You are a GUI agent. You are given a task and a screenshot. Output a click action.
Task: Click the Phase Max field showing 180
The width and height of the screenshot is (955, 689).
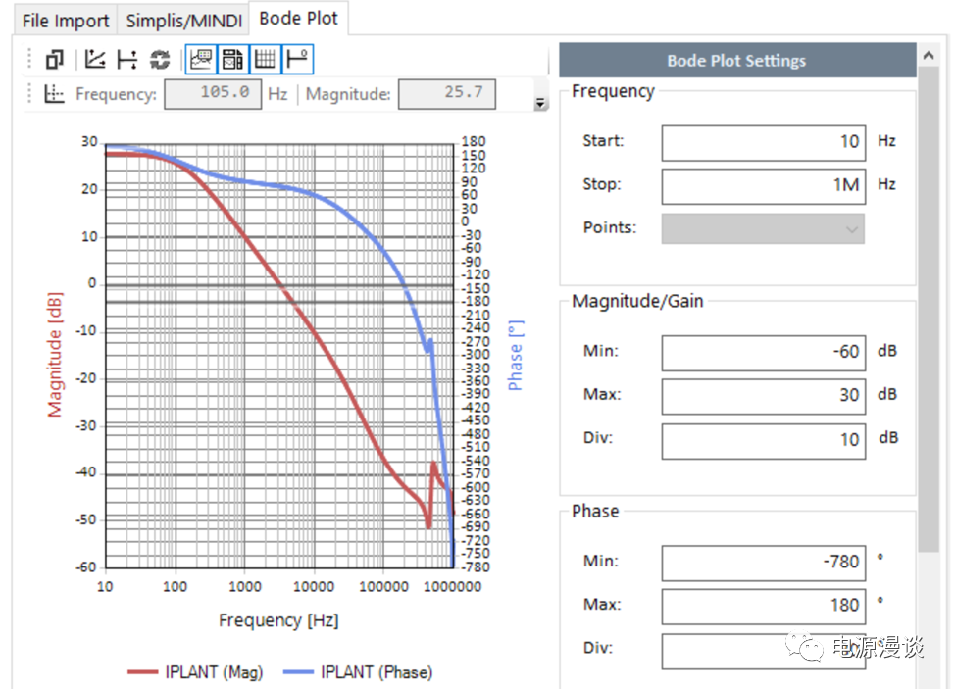[763, 606]
